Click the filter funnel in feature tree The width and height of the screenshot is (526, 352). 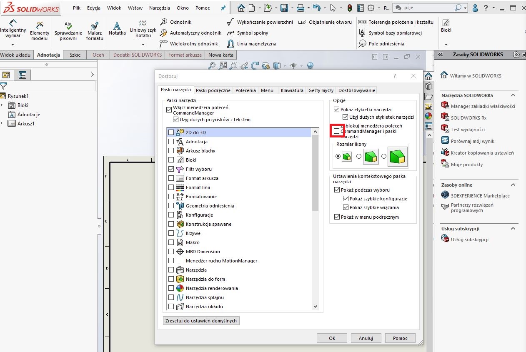[4, 86]
